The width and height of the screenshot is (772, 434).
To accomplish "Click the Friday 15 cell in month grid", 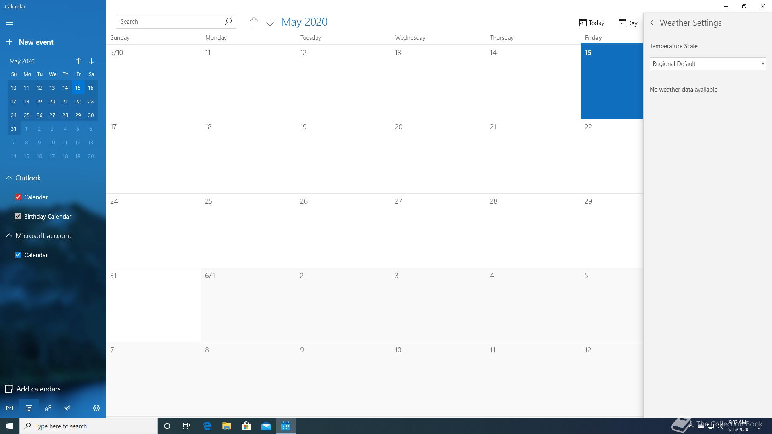I will (x=612, y=82).
